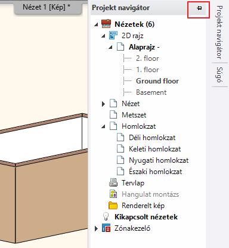This screenshot has width=229, height=248.
Task: Select the 2. floor level
Action: [147, 58]
